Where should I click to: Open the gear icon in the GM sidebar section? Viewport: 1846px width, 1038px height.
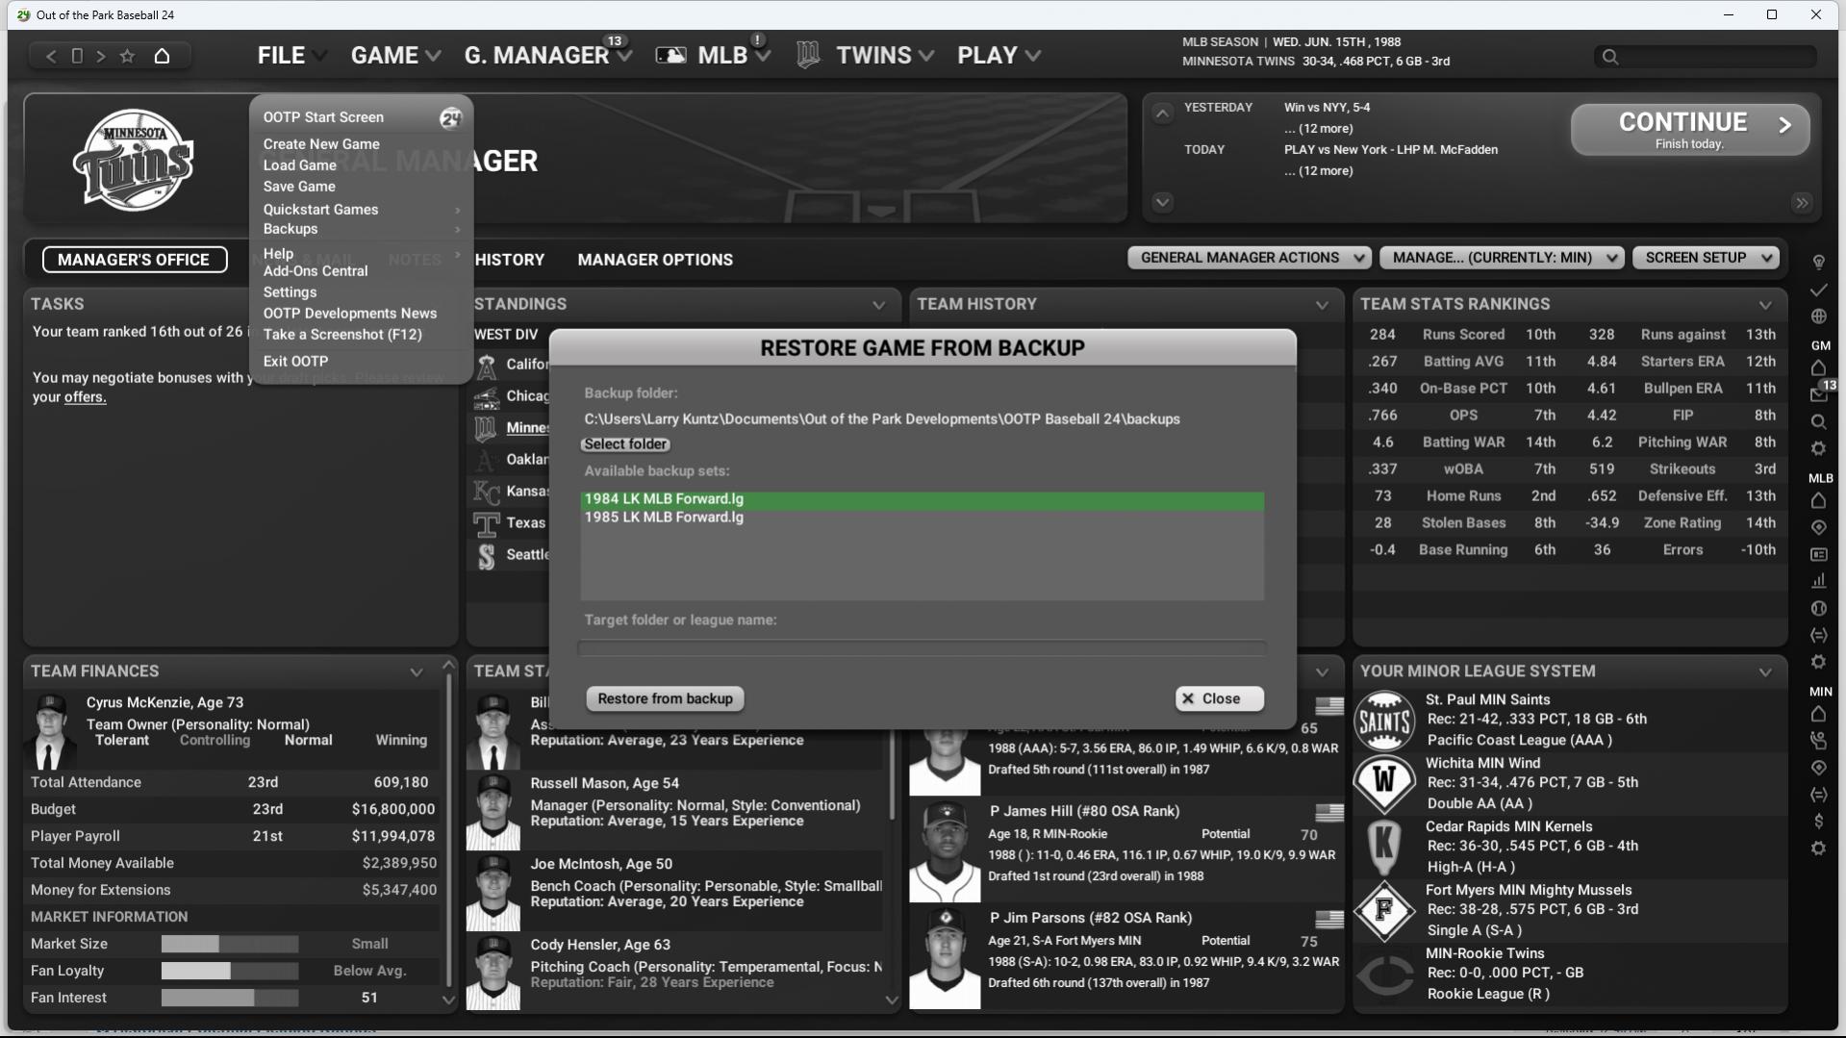[x=1818, y=448]
